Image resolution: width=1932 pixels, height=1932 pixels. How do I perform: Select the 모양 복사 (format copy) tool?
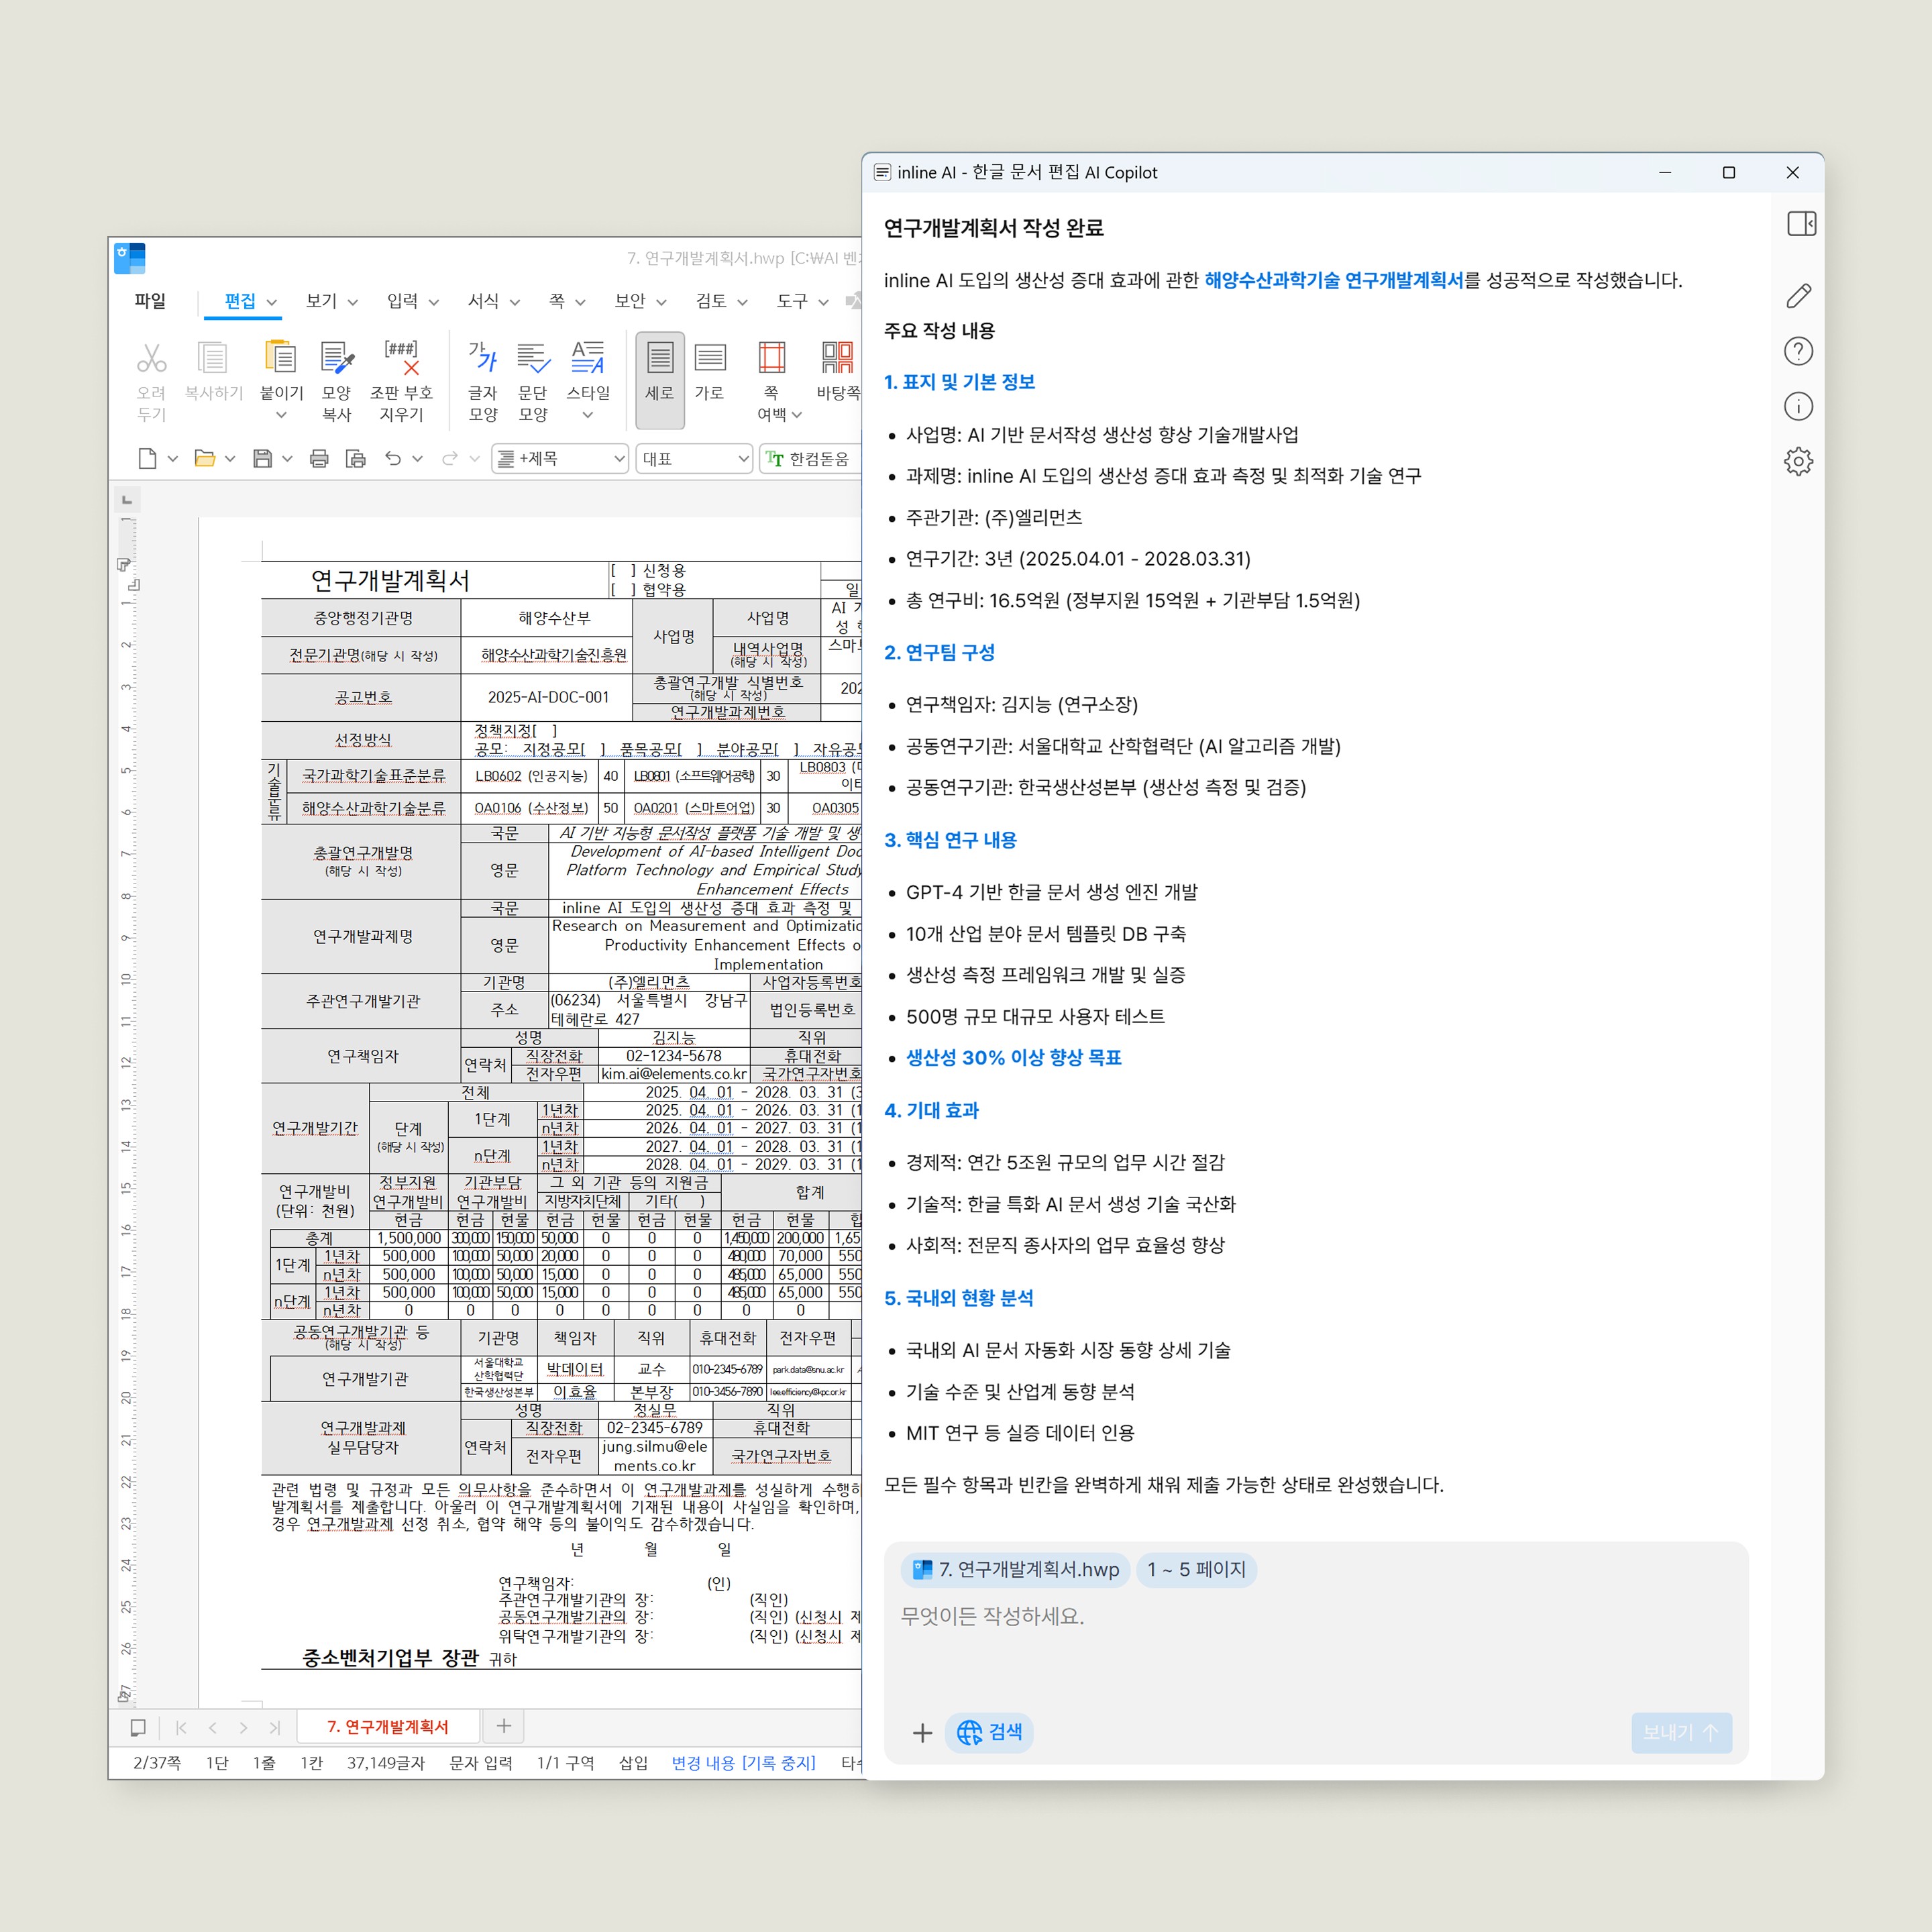click(337, 357)
